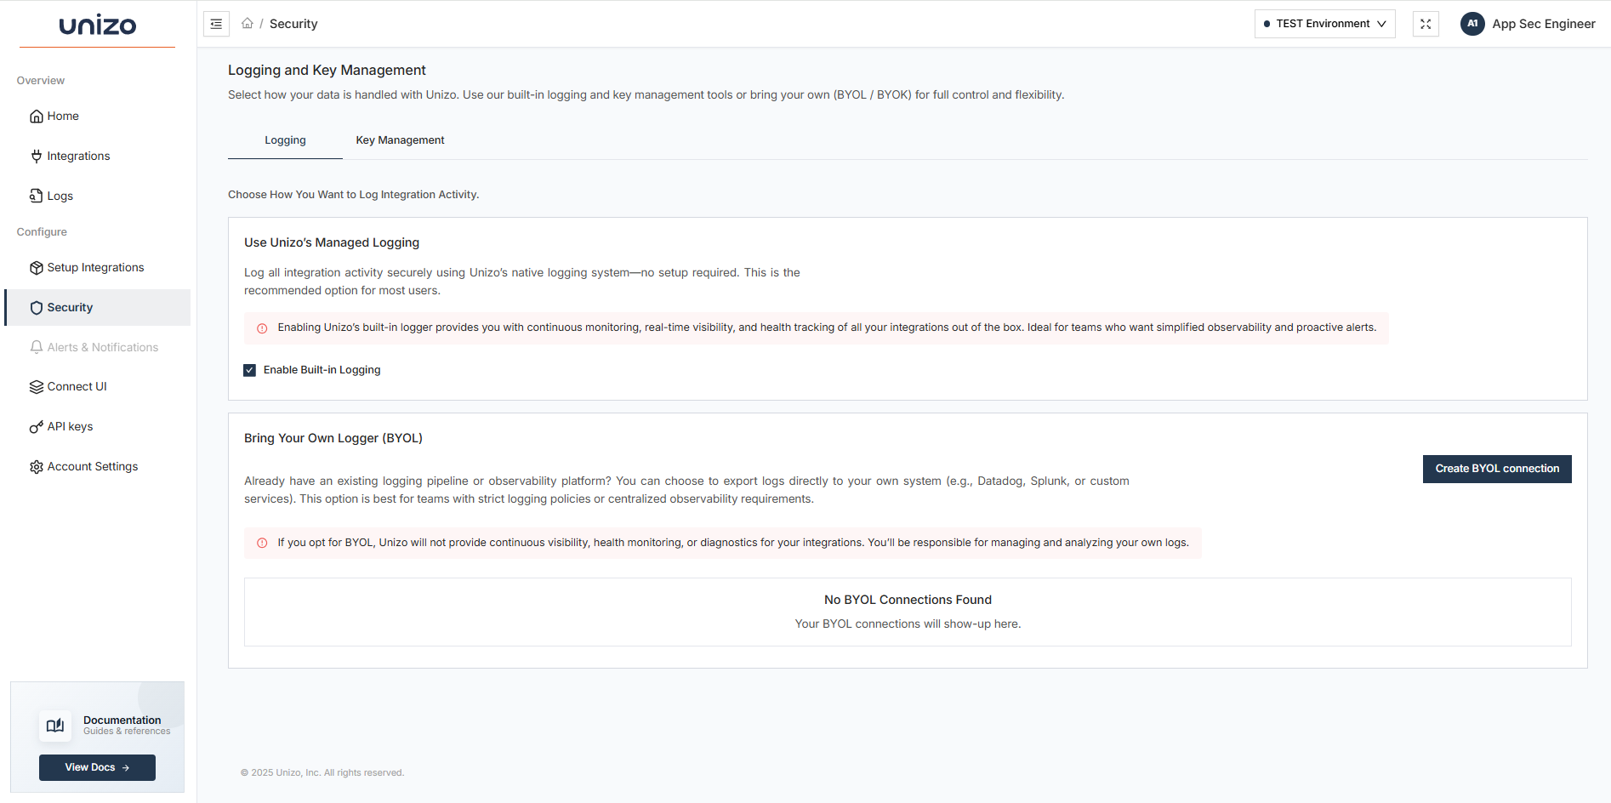Click the Account Settings gear icon
The width and height of the screenshot is (1611, 803).
(x=37, y=467)
